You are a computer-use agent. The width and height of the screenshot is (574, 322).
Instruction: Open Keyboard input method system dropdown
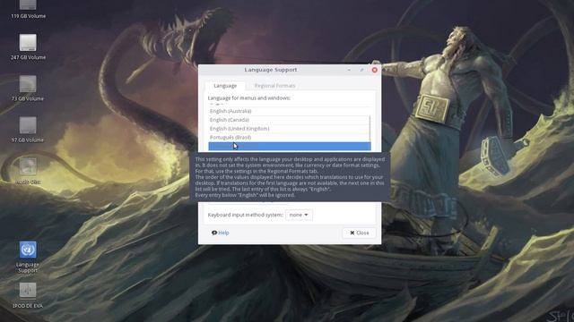point(299,215)
